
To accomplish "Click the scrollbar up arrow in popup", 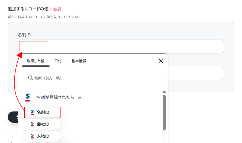I will click(x=164, y=92).
